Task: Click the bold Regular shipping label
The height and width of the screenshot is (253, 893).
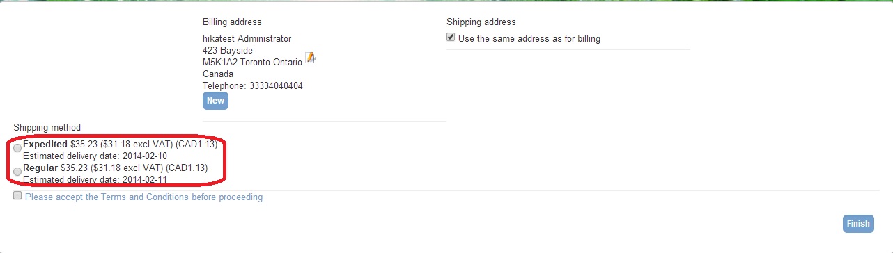Action: pyautogui.click(x=40, y=168)
